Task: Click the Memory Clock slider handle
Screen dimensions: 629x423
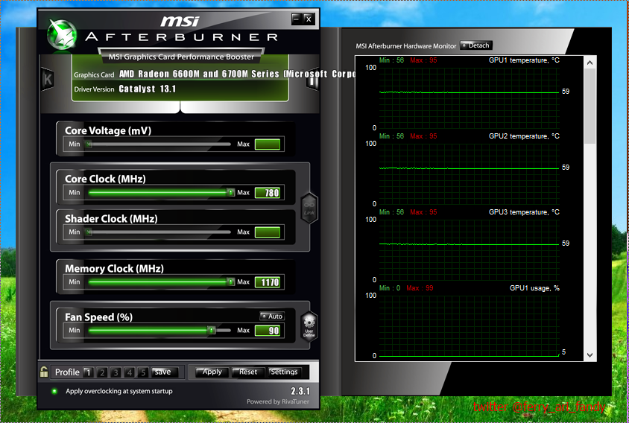Action: tap(231, 282)
